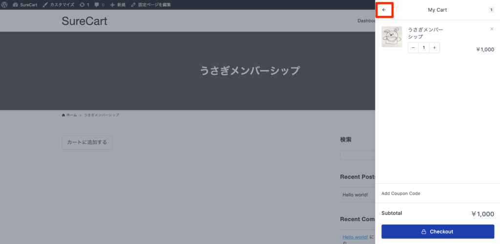
Task: Open the updates indicator in the admin bar
Action: 84,5
